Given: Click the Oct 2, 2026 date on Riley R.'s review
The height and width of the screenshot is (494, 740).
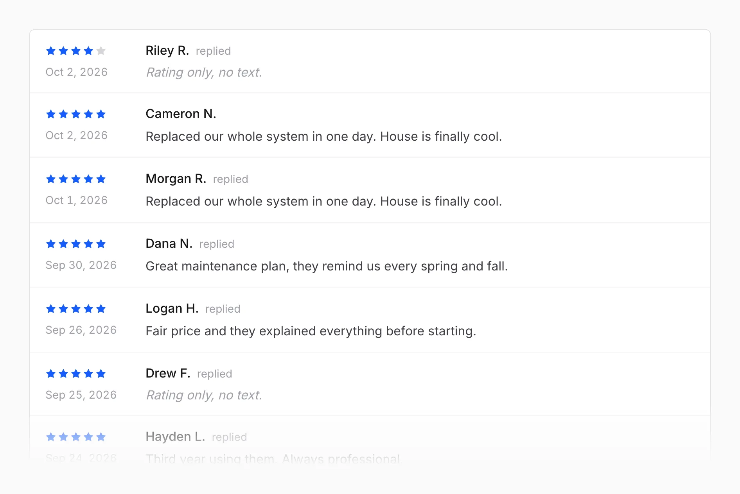Looking at the screenshot, I should point(77,72).
